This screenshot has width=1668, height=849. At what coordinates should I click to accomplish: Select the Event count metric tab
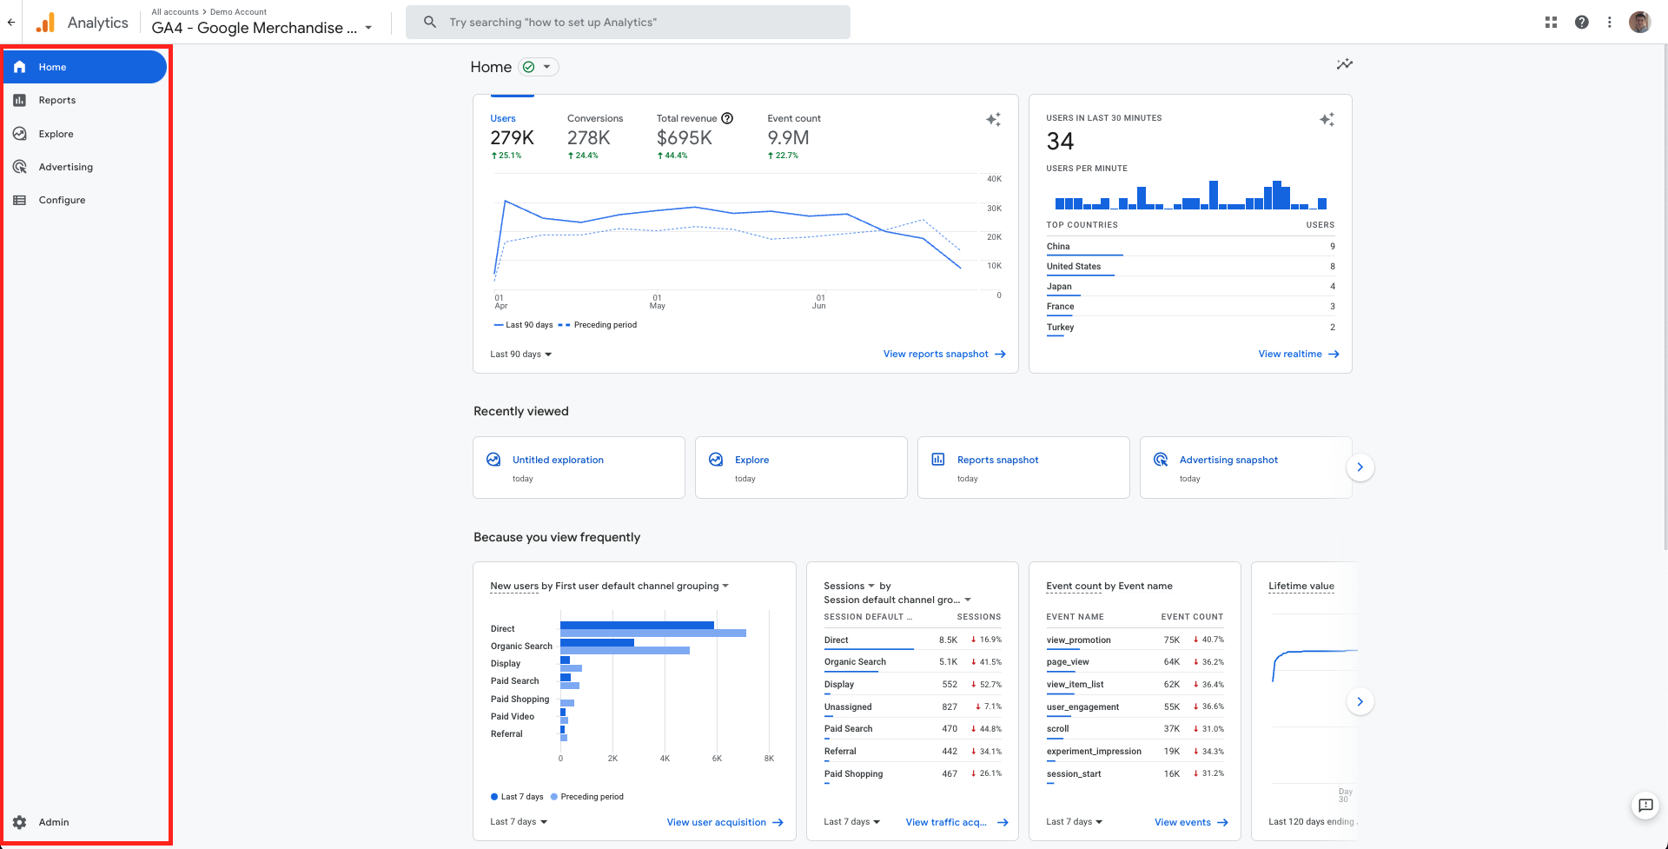pos(794,137)
